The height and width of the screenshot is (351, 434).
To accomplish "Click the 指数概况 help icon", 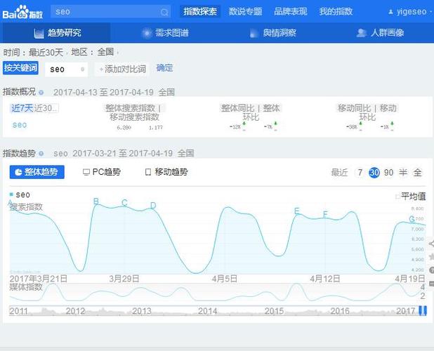I will tap(41, 93).
